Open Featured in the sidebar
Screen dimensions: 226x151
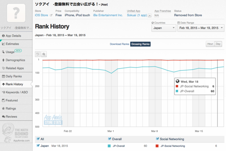[x=16, y=100]
